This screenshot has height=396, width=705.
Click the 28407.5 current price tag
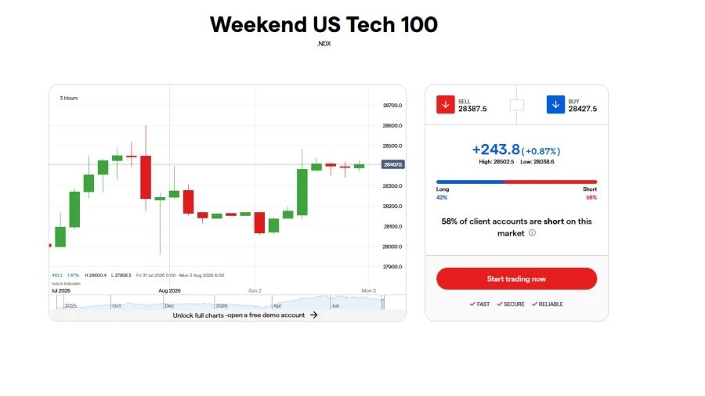pos(393,165)
